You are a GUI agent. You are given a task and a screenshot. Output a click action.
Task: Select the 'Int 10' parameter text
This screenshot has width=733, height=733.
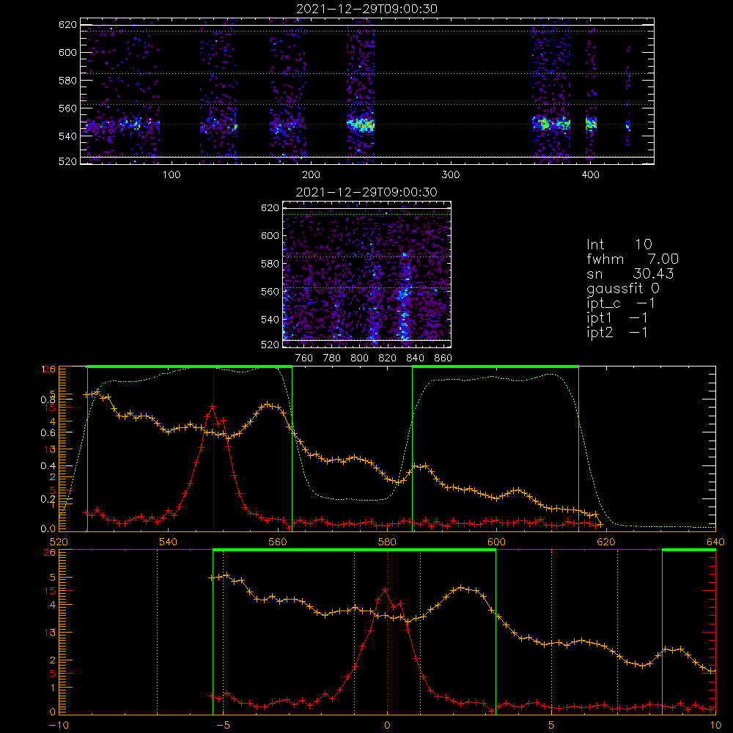619,245
